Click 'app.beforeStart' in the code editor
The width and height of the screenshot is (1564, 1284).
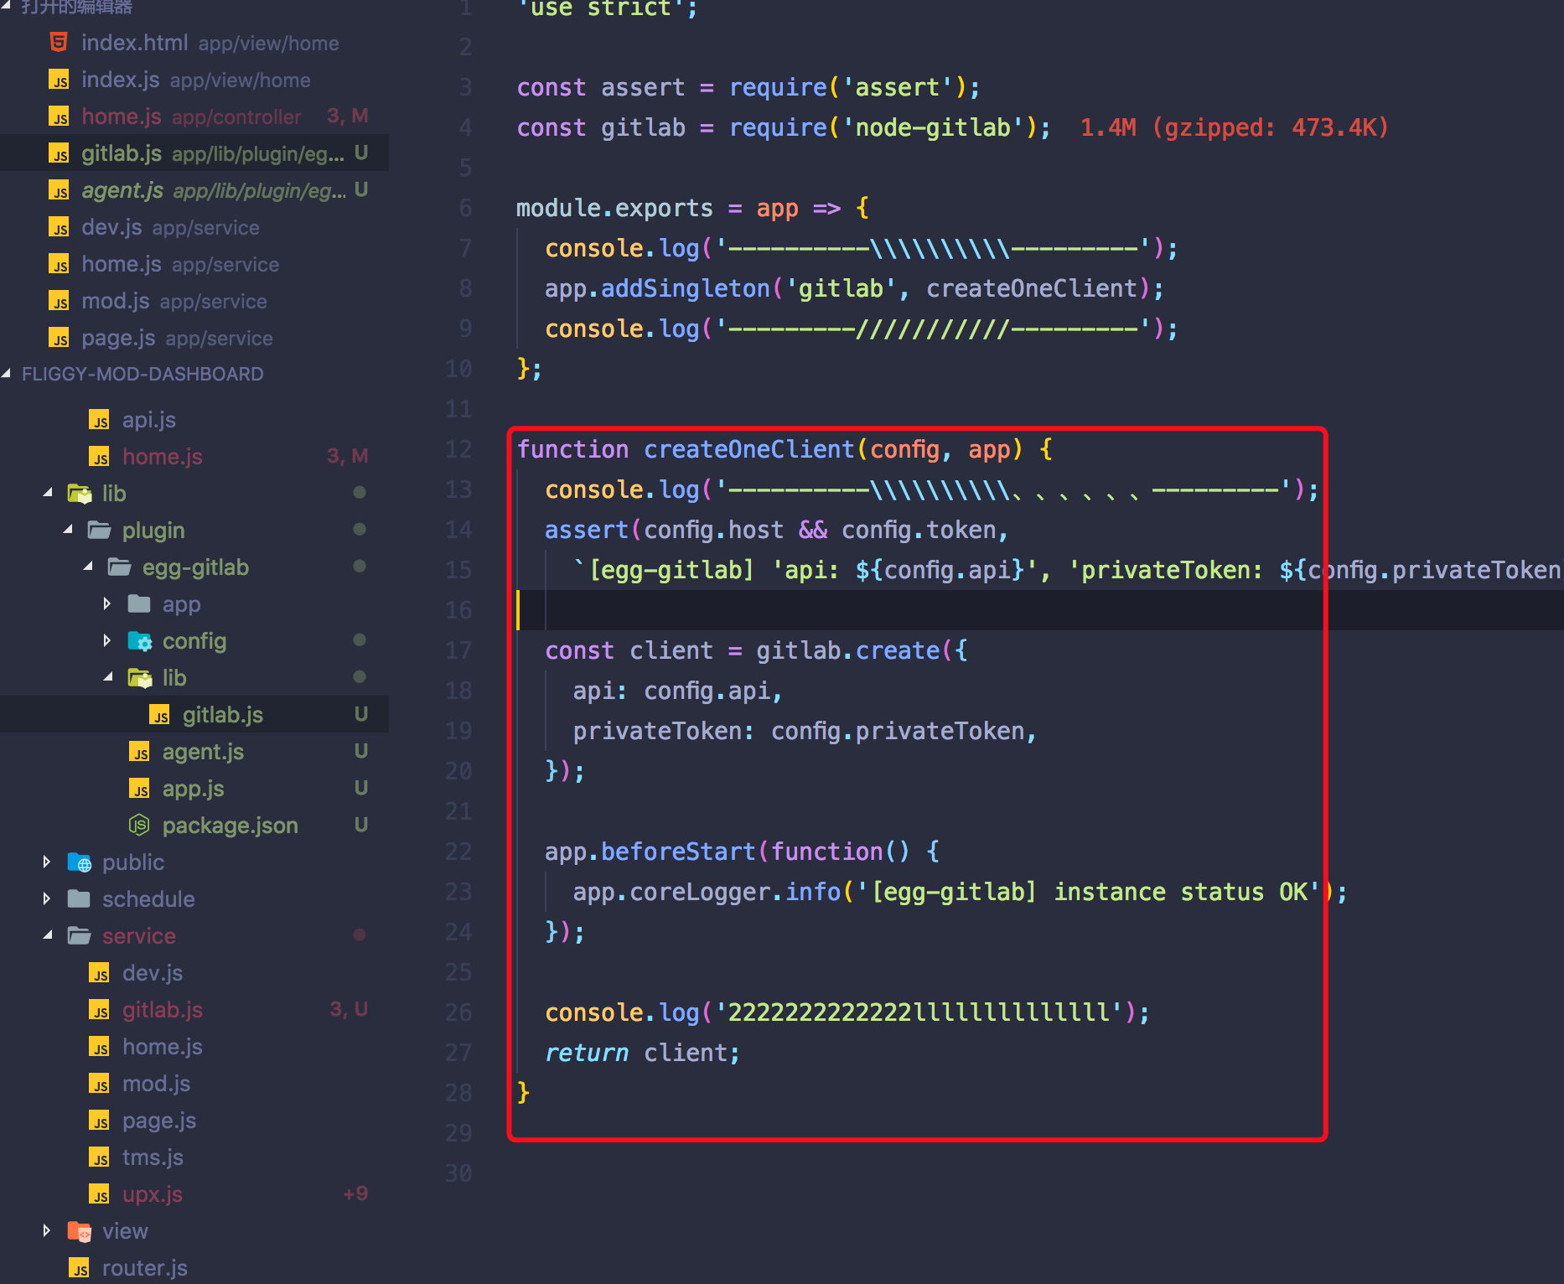pyautogui.click(x=650, y=852)
